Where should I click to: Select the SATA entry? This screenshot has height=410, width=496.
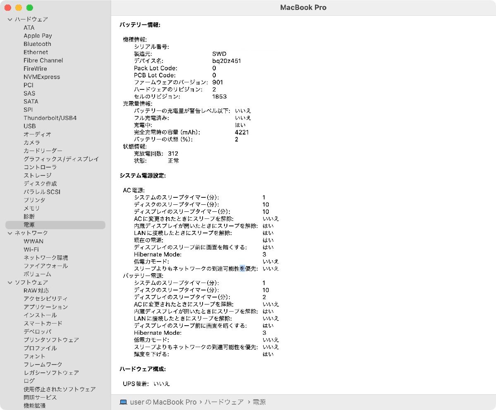point(31,101)
